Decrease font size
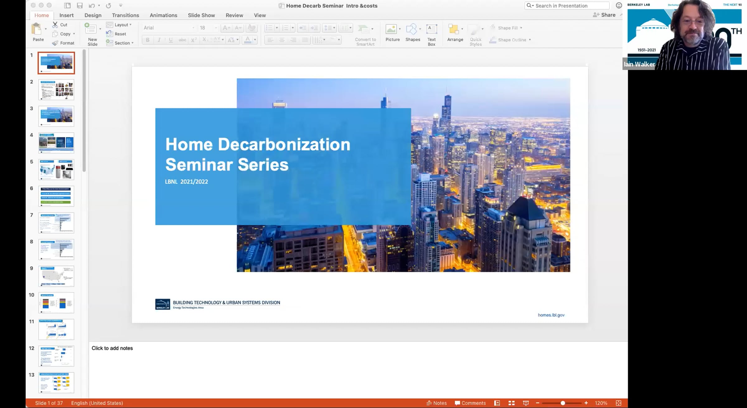This screenshot has height=408, width=747. 238,28
